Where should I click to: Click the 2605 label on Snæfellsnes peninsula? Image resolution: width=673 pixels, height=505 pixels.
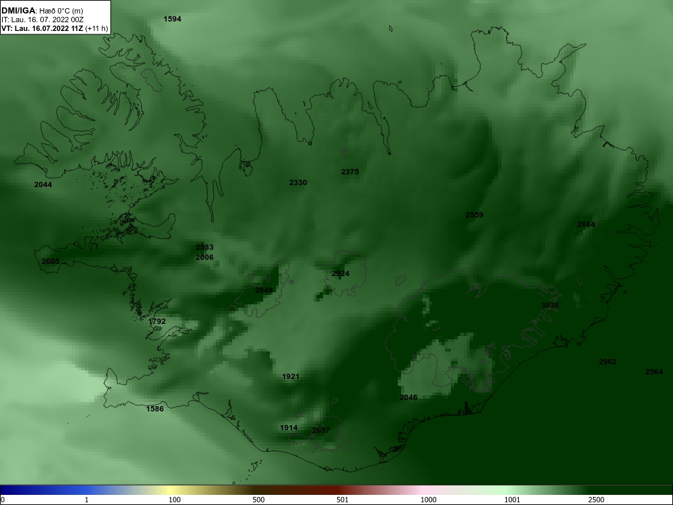tap(50, 261)
